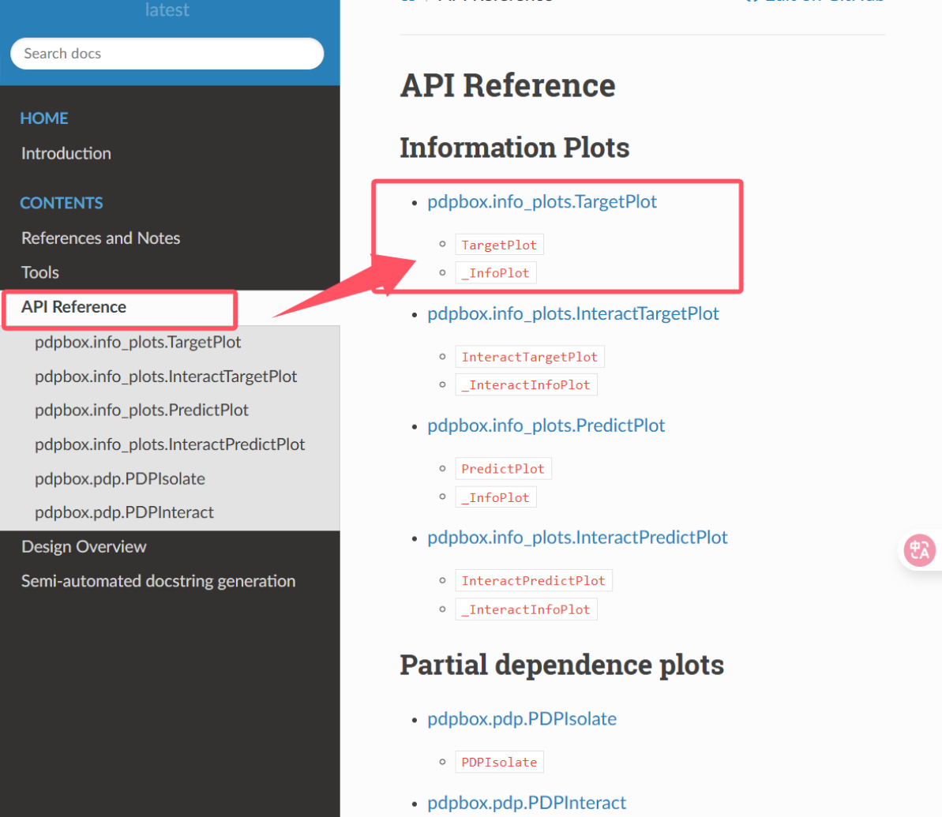Viewport: 942px width, 817px height.
Task: Open Semi-automated docstring generation page
Action: (x=158, y=581)
